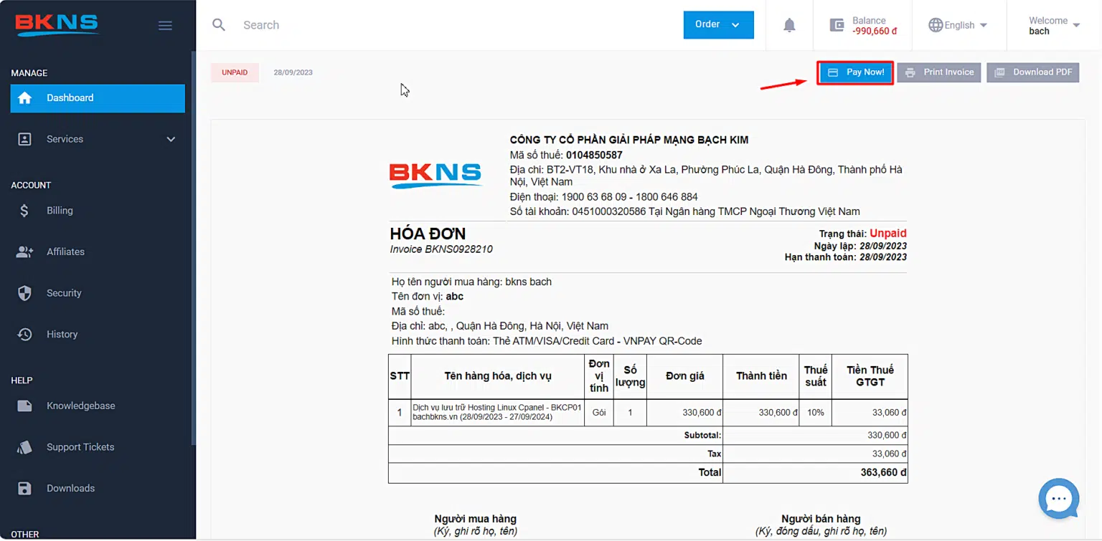
Task: Open Downloads menu item
Action: [98, 489]
